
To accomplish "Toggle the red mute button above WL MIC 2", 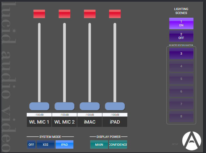I will coord(64,14).
